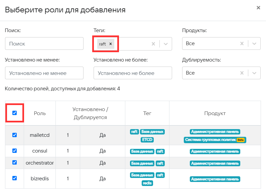
Task: Uncheck the mailetcd role checkbox
Action: pos(14,135)
